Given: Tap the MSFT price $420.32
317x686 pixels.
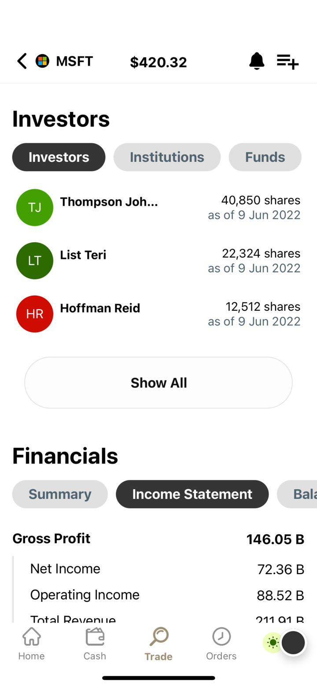Looking at the screenshot, I should click(158, 63).
